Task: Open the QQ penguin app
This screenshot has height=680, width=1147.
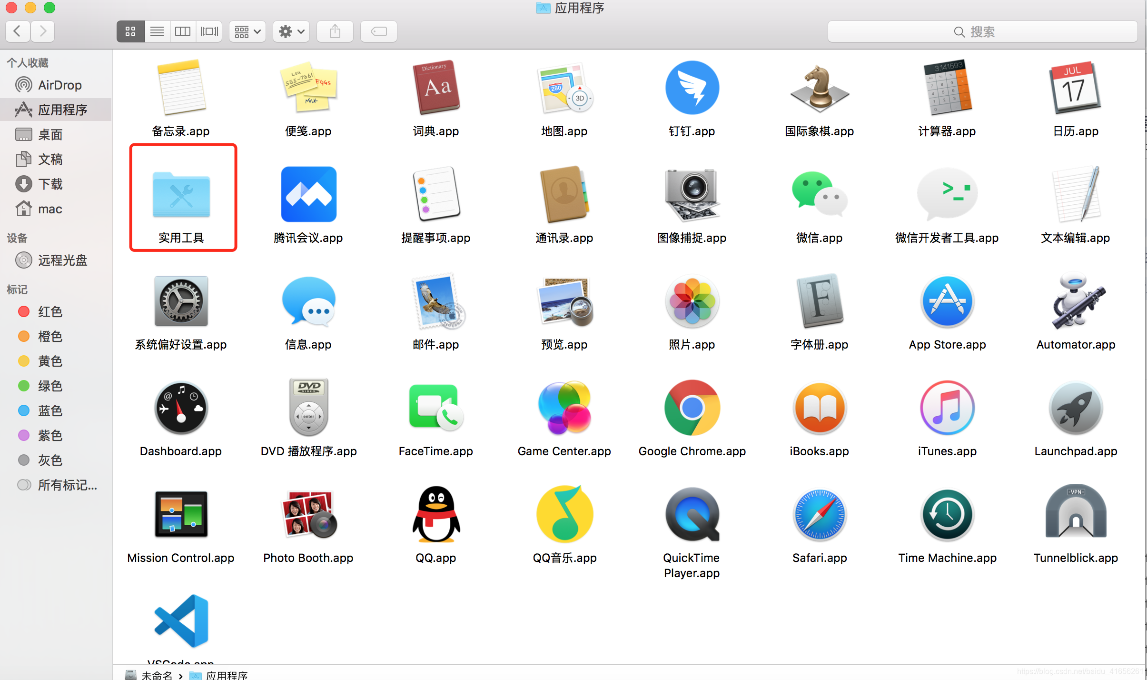Action: tap(436, 514)
